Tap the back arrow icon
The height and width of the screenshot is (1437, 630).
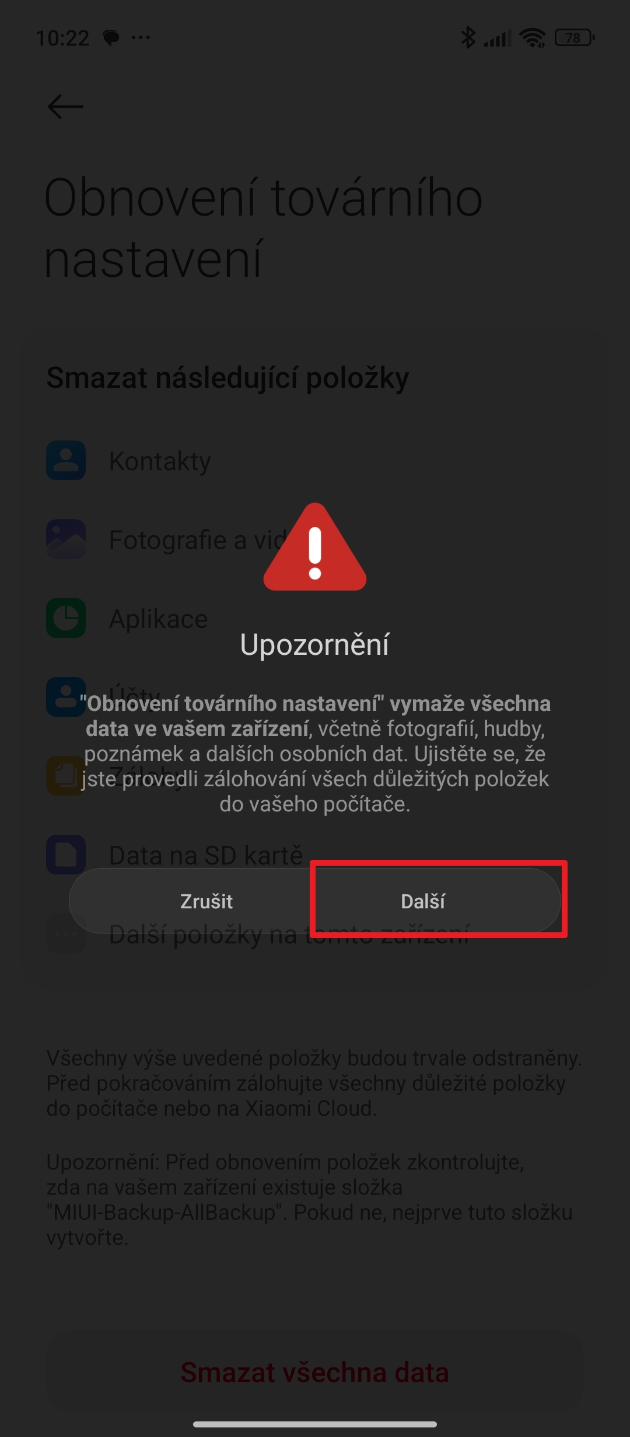click(65, 106)
